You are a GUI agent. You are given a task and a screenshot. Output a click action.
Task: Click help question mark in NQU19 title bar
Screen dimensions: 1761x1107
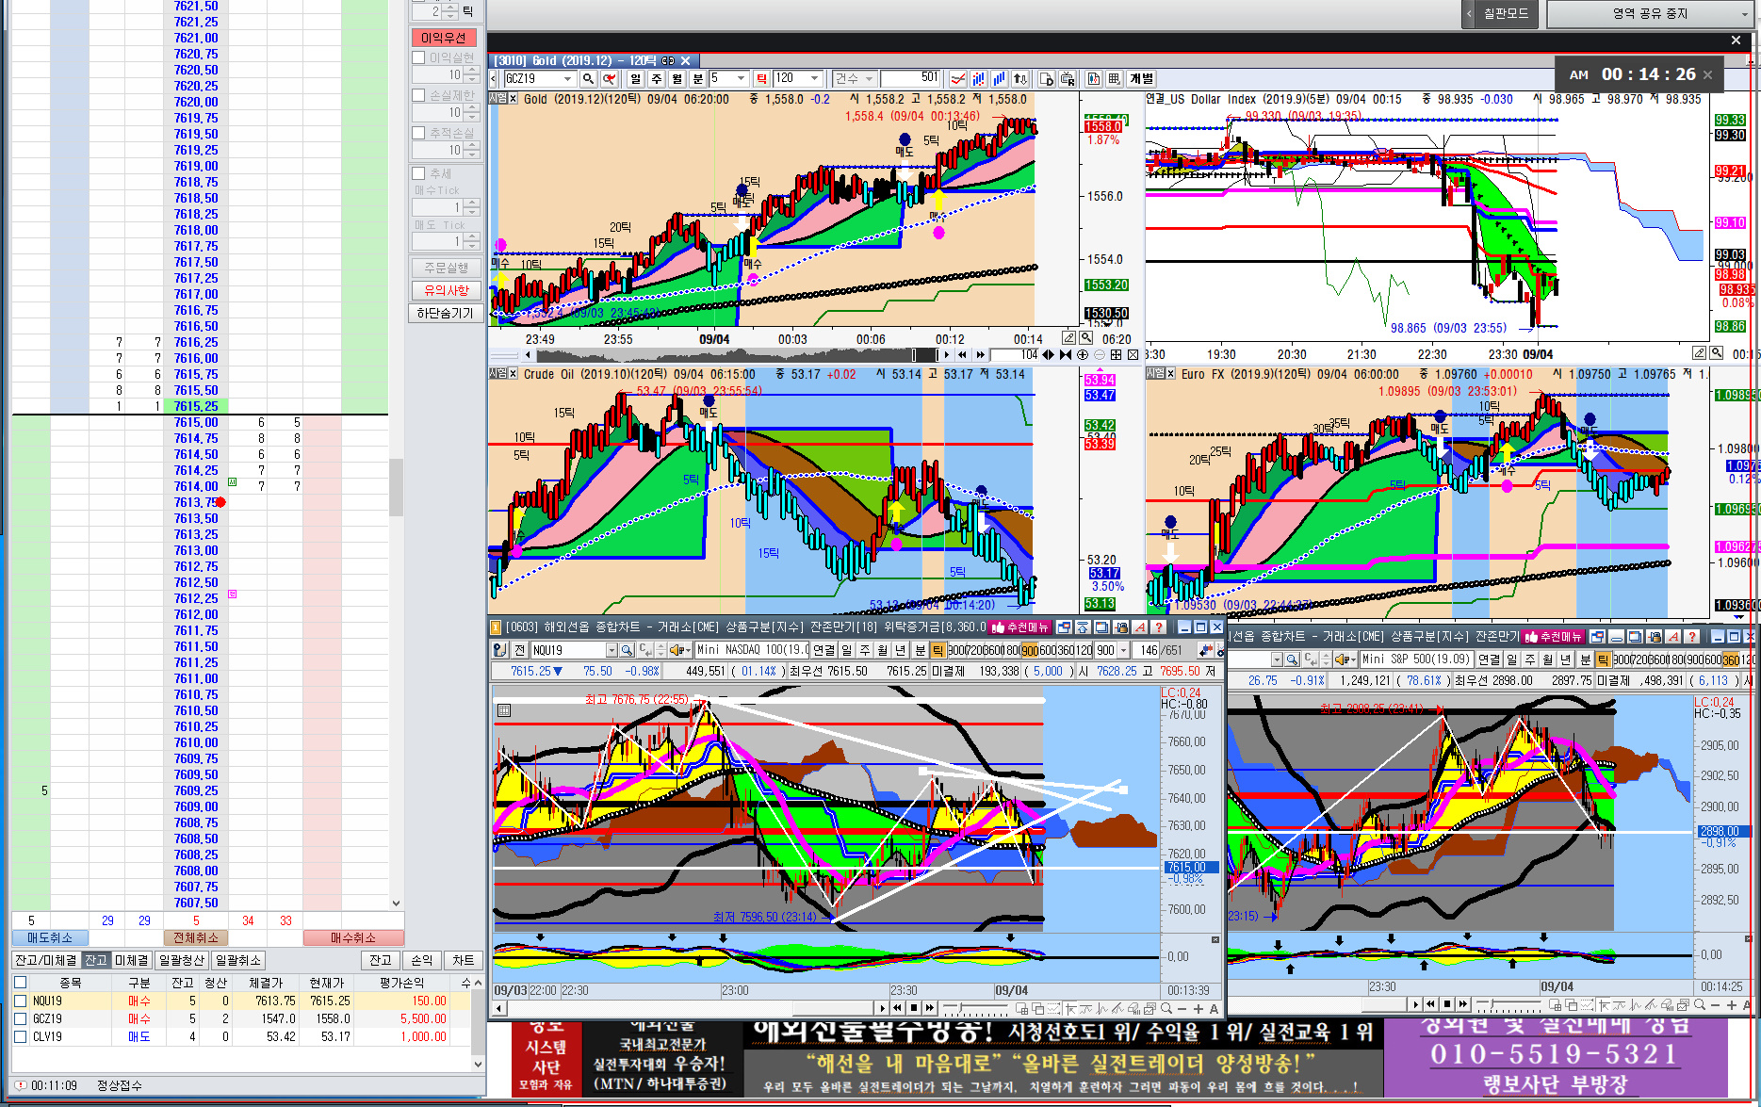click(1159, 627)
